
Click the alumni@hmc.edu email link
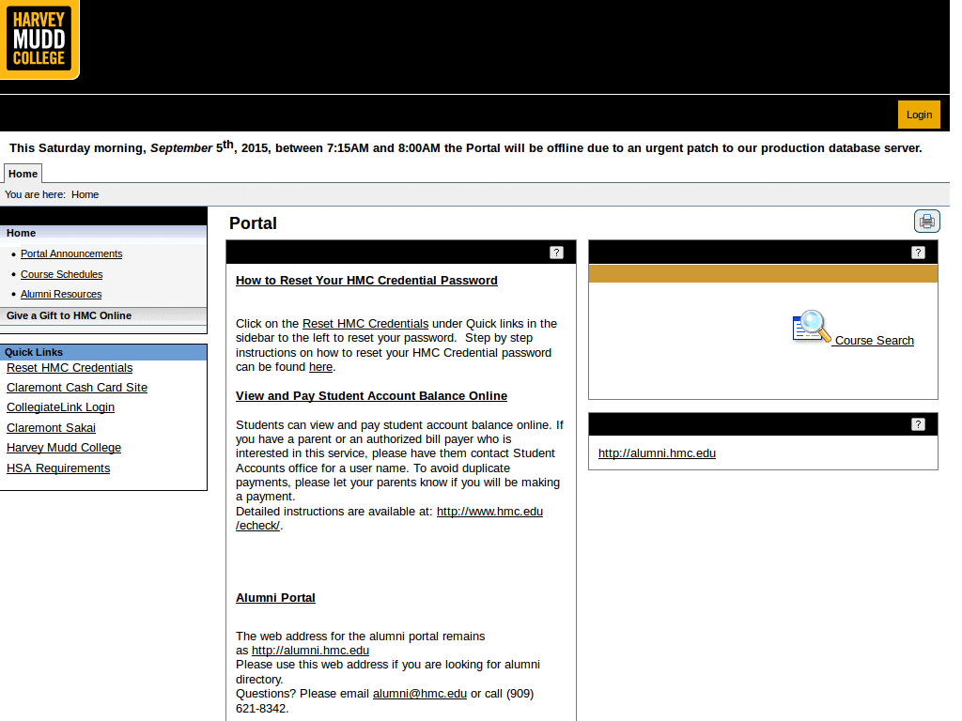pos(420,694)
